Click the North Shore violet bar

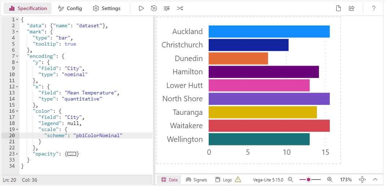click(x=269, y=99)
